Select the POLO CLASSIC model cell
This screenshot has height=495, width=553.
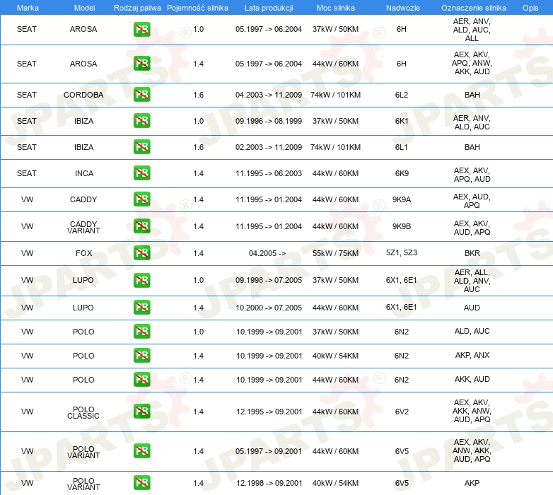coord(83,412)
